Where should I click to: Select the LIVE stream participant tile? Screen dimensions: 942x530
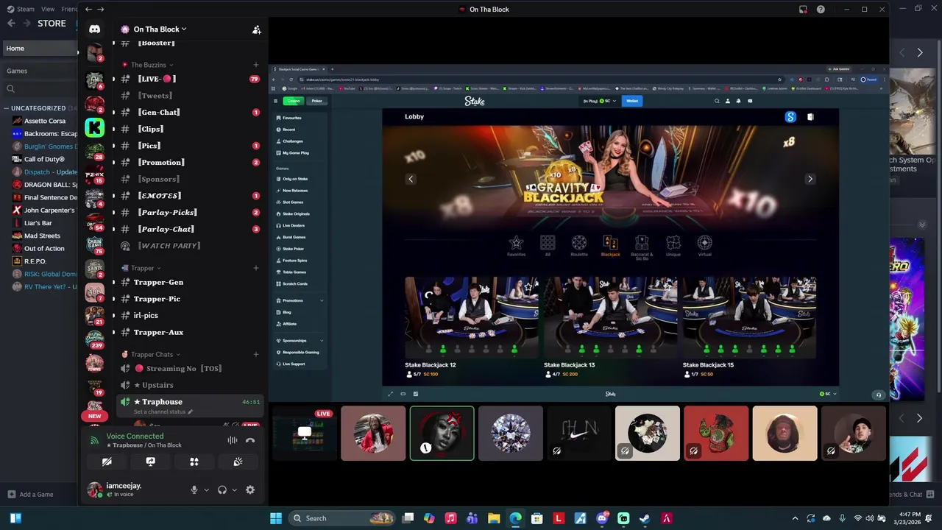(305, 434)
